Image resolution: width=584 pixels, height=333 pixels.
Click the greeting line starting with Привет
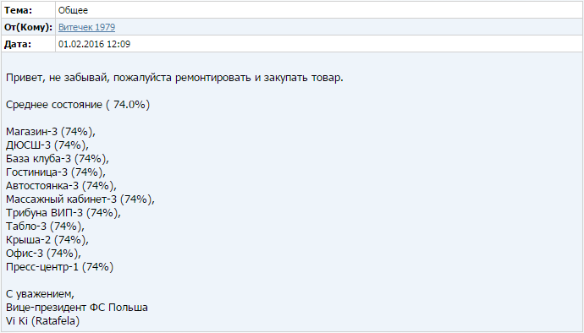coord(174,78)
